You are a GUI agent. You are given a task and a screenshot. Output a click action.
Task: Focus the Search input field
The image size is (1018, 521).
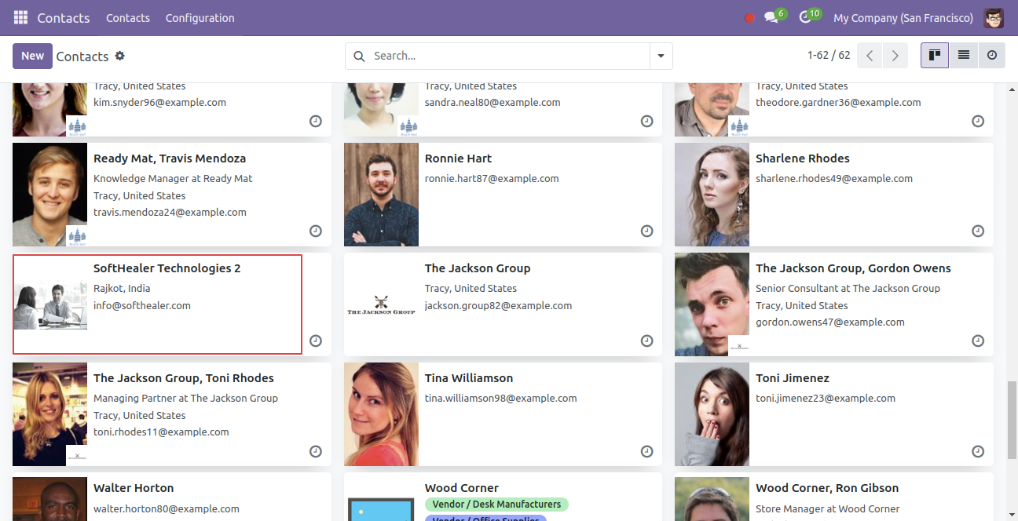509,56
